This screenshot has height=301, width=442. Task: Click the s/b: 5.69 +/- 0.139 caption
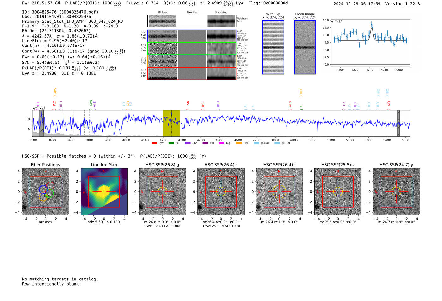(x=104, y=222)
